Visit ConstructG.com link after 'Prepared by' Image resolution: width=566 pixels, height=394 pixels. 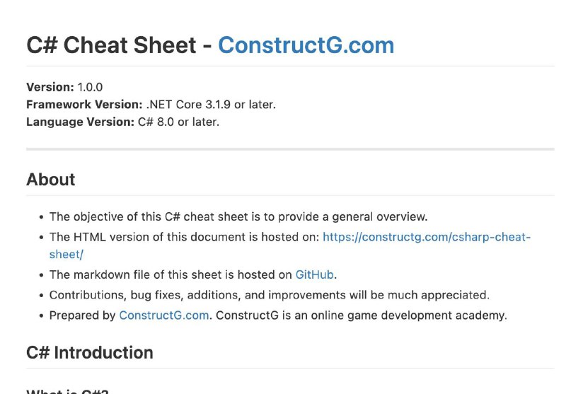tap(164, 315)
